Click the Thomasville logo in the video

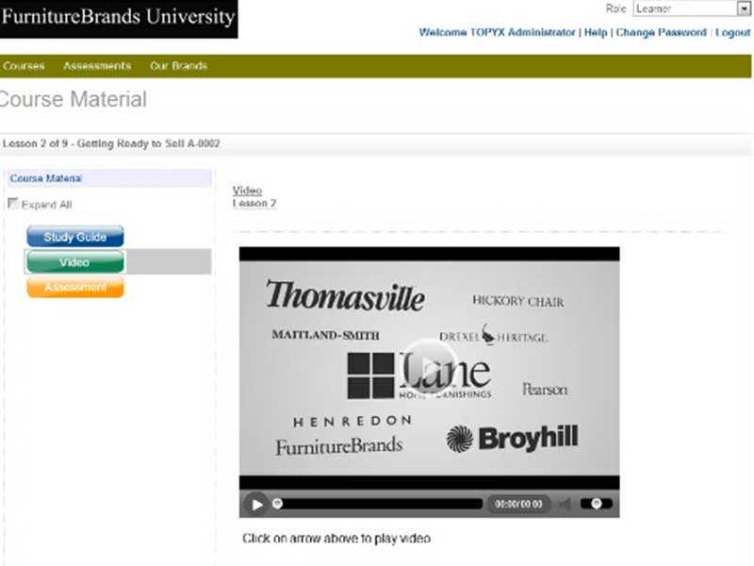(x=345, y=295)
